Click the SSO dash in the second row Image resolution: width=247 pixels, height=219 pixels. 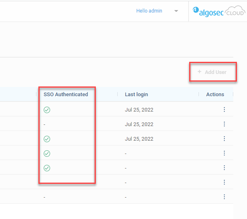pyautogui.click(x=44, y=124)
